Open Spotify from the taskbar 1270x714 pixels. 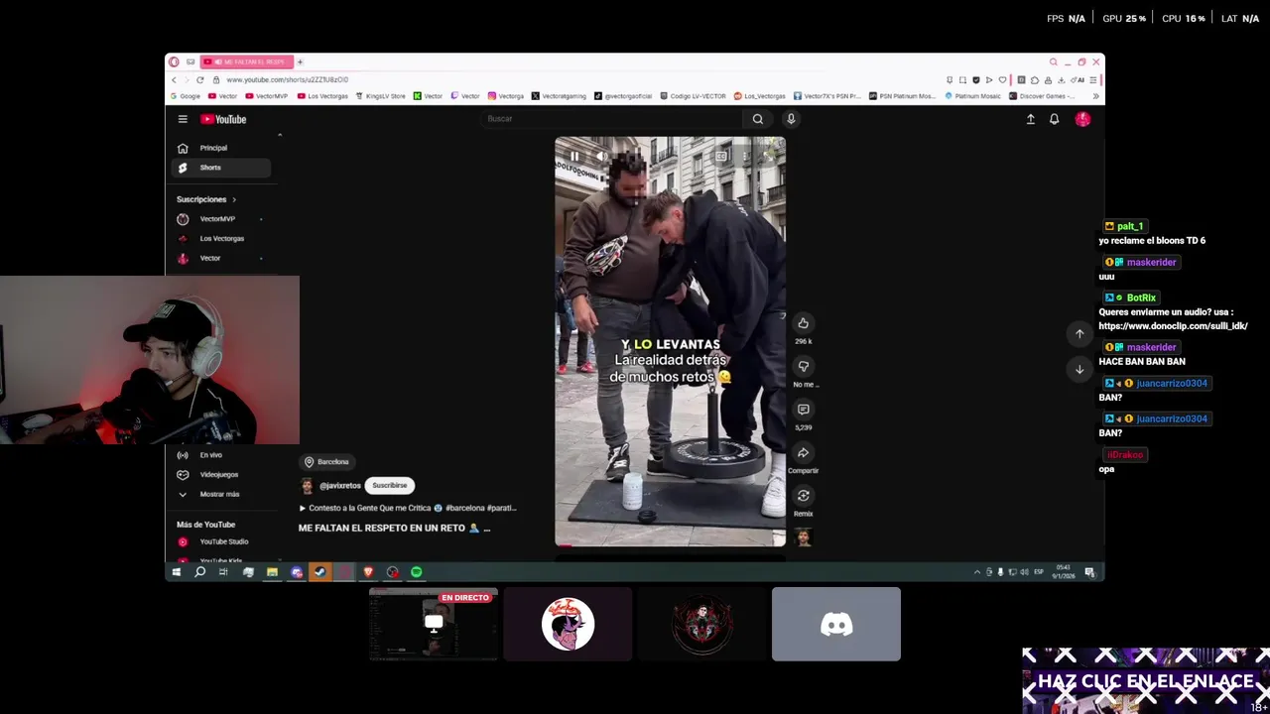[417, 572]
